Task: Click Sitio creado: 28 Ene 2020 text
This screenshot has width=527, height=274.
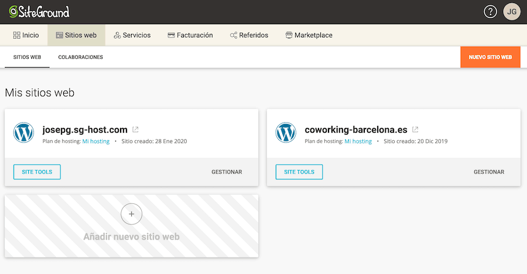Action: click(154, 141)
